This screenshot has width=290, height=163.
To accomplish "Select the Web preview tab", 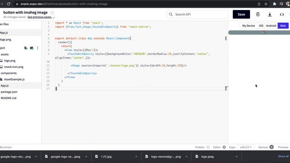I will pyautogui.click(x=283, y=26).
